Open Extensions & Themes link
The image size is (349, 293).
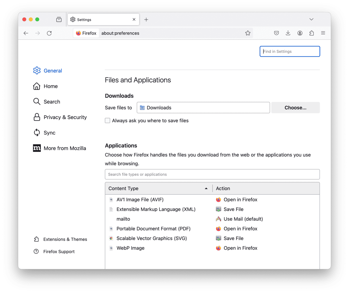coord(60,239)
